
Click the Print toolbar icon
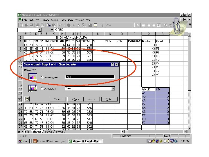[x=38, y=25]
